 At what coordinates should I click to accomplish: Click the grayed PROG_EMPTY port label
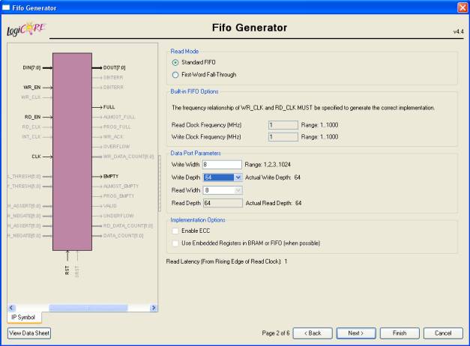118,196
